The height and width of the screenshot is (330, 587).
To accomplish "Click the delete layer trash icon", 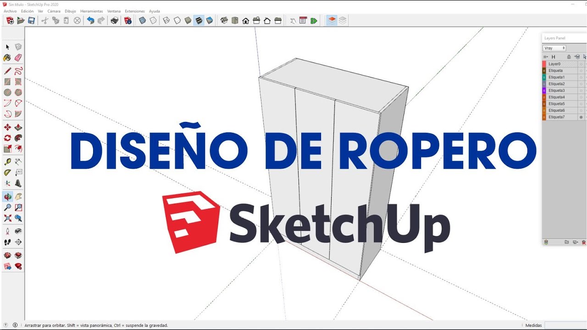I will 584,242.
